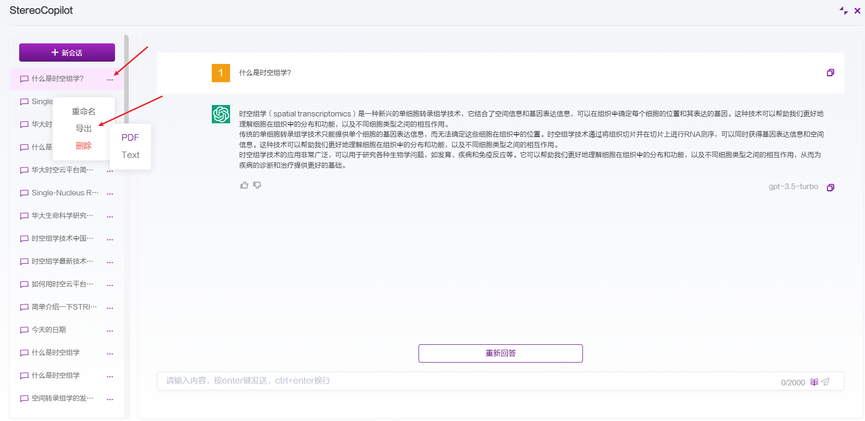The width and height of the screenshot is (865, 421).
Task: Choose 重命名 from the context menu
Action: 84,111
